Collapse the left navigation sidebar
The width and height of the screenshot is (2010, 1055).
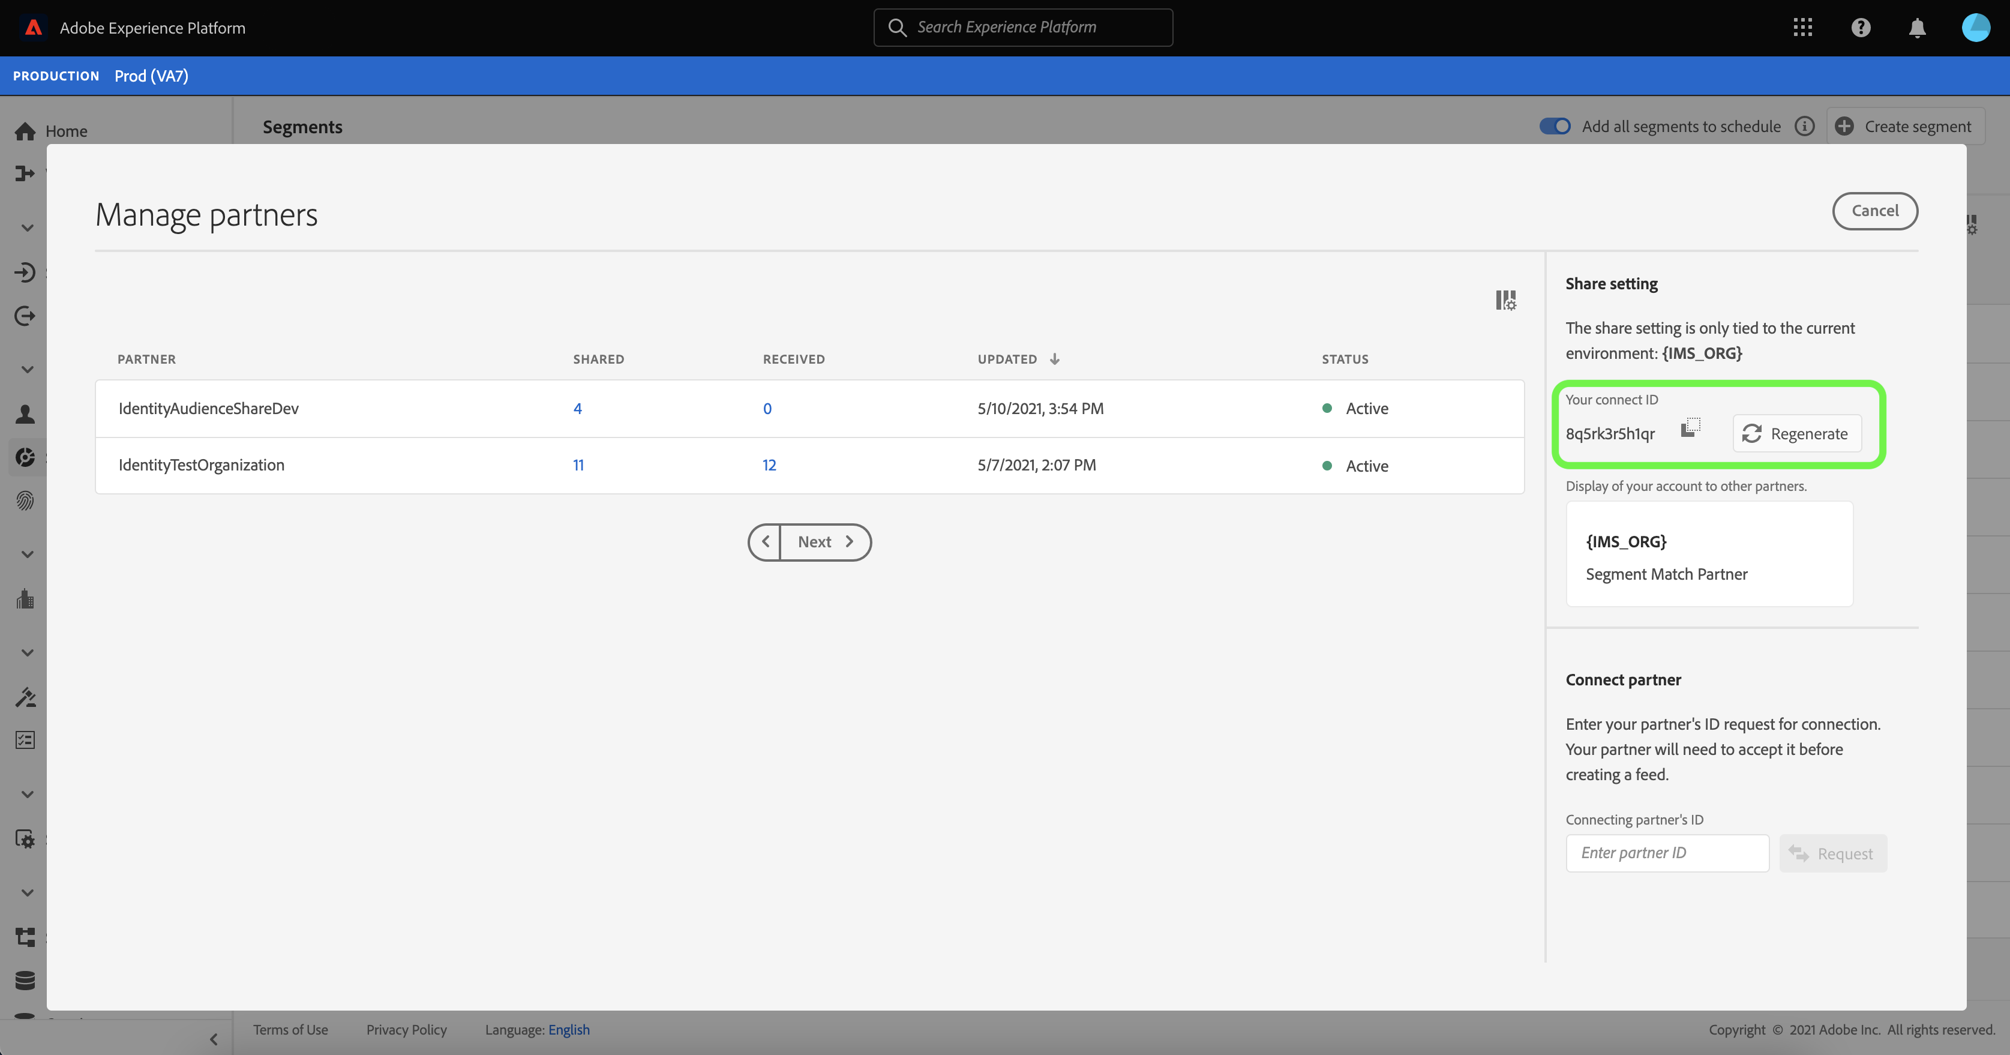213,1039
